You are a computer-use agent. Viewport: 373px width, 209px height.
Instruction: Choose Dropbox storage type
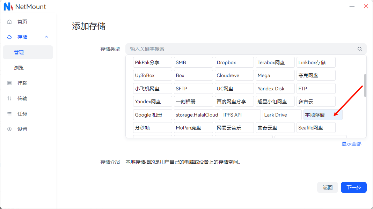(x=234, y=62)
